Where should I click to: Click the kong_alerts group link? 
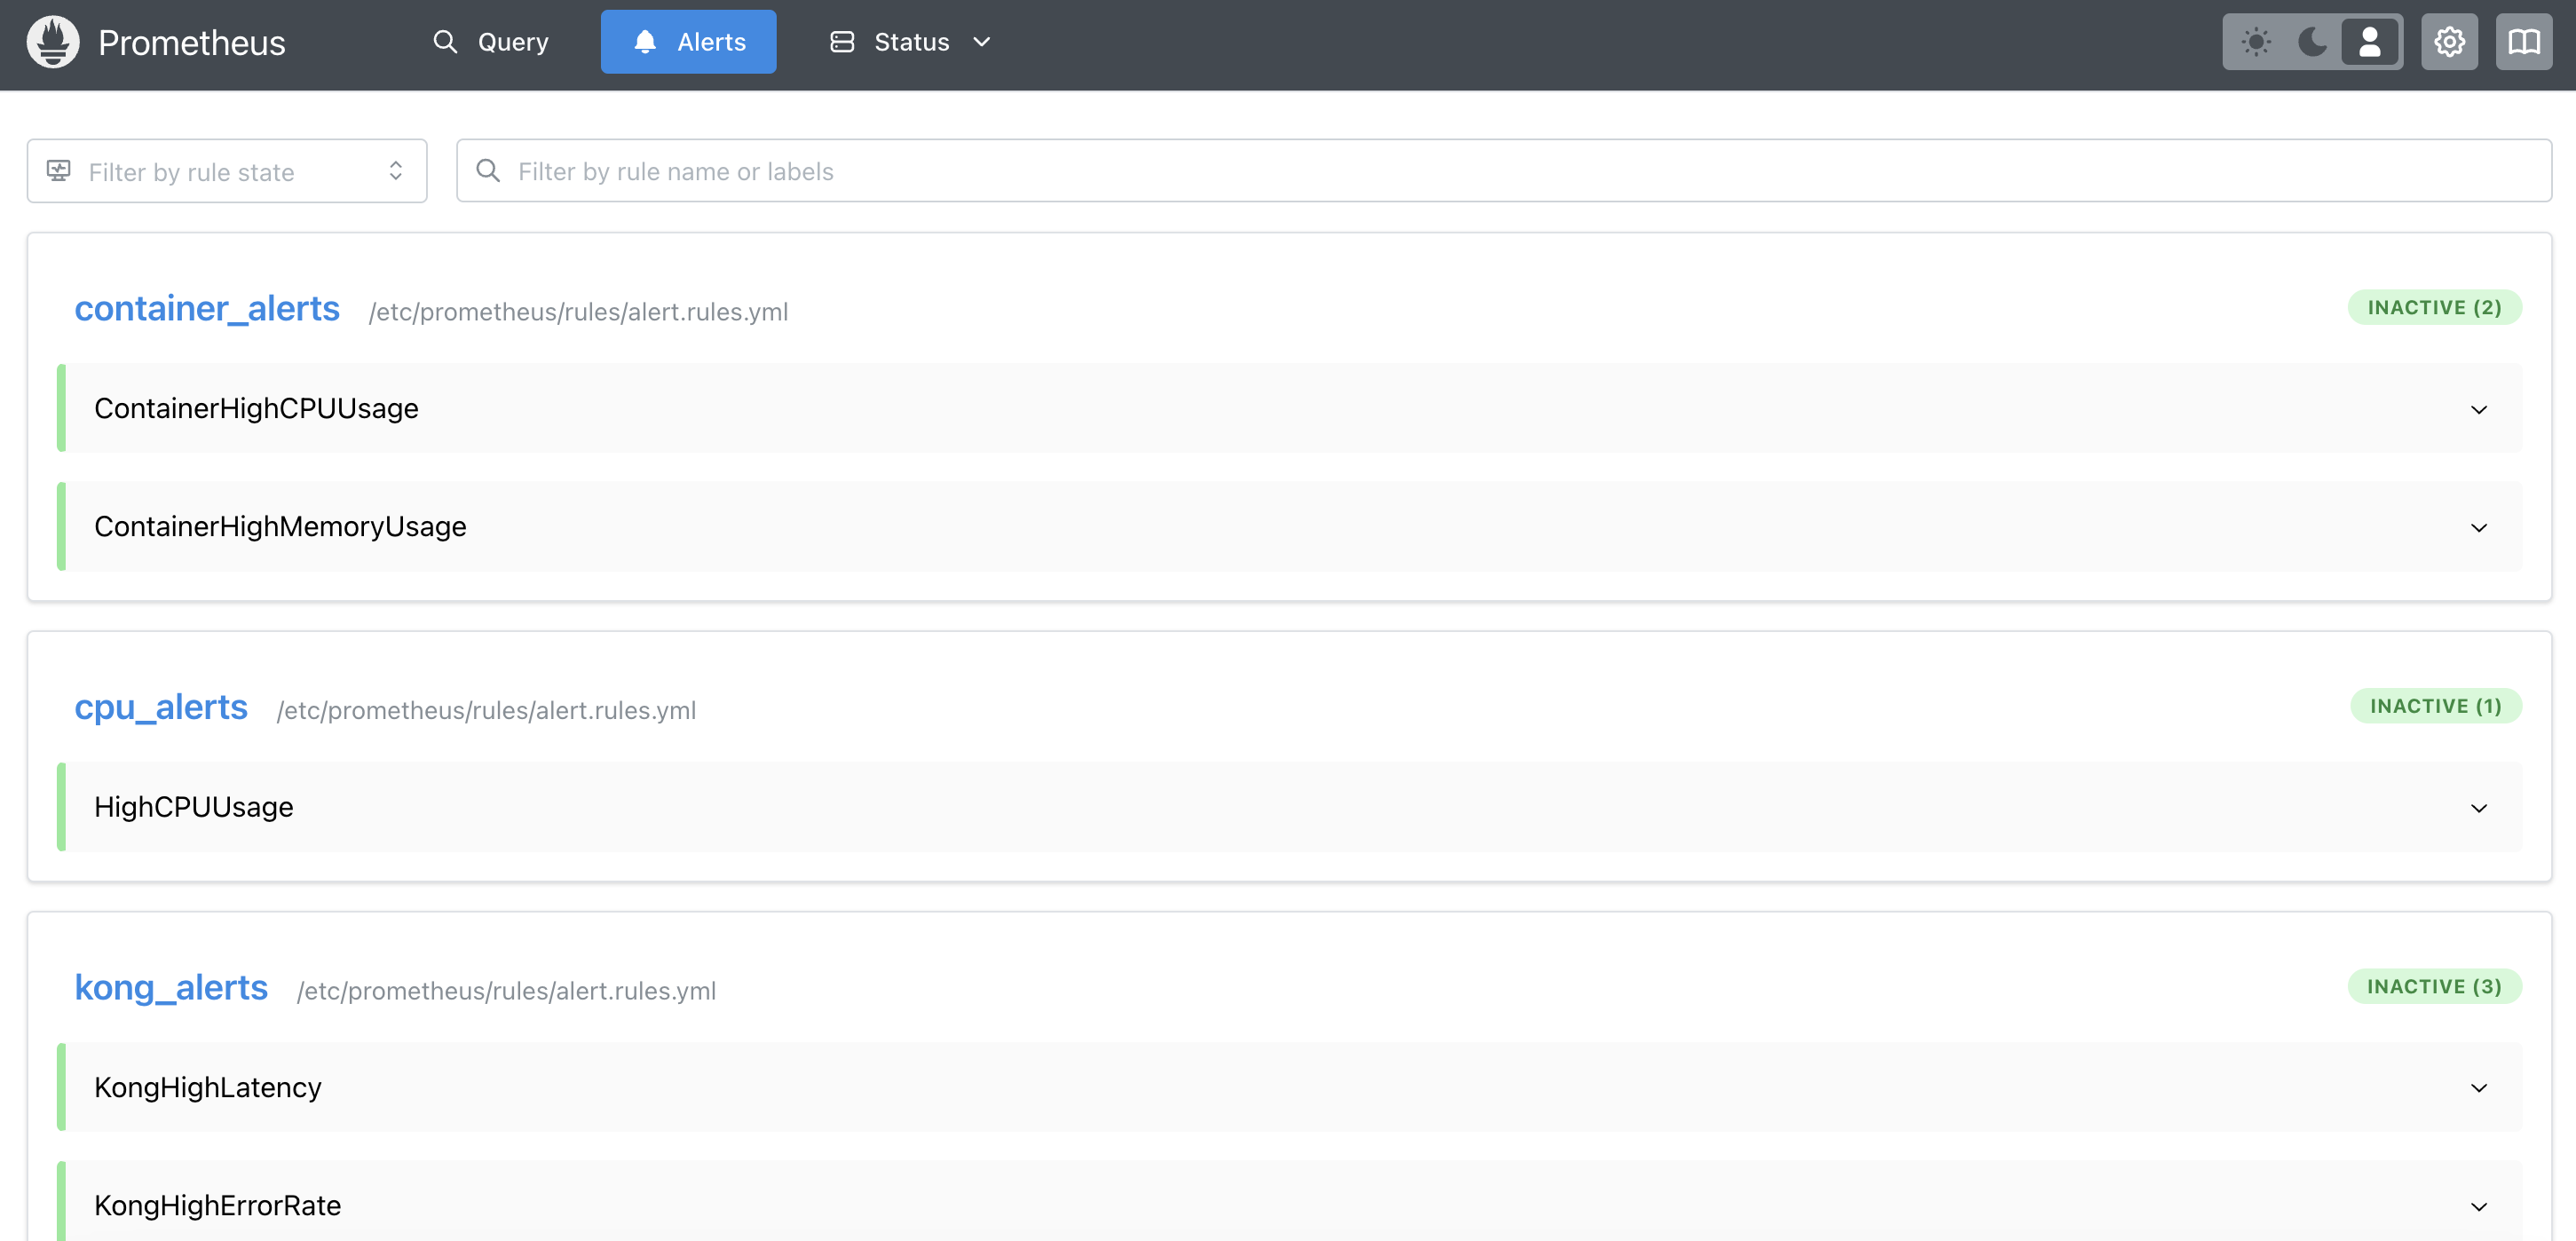coord(171,988)
